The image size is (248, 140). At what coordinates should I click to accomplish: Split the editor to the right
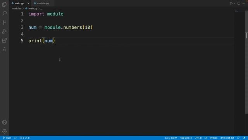point(239,3)
